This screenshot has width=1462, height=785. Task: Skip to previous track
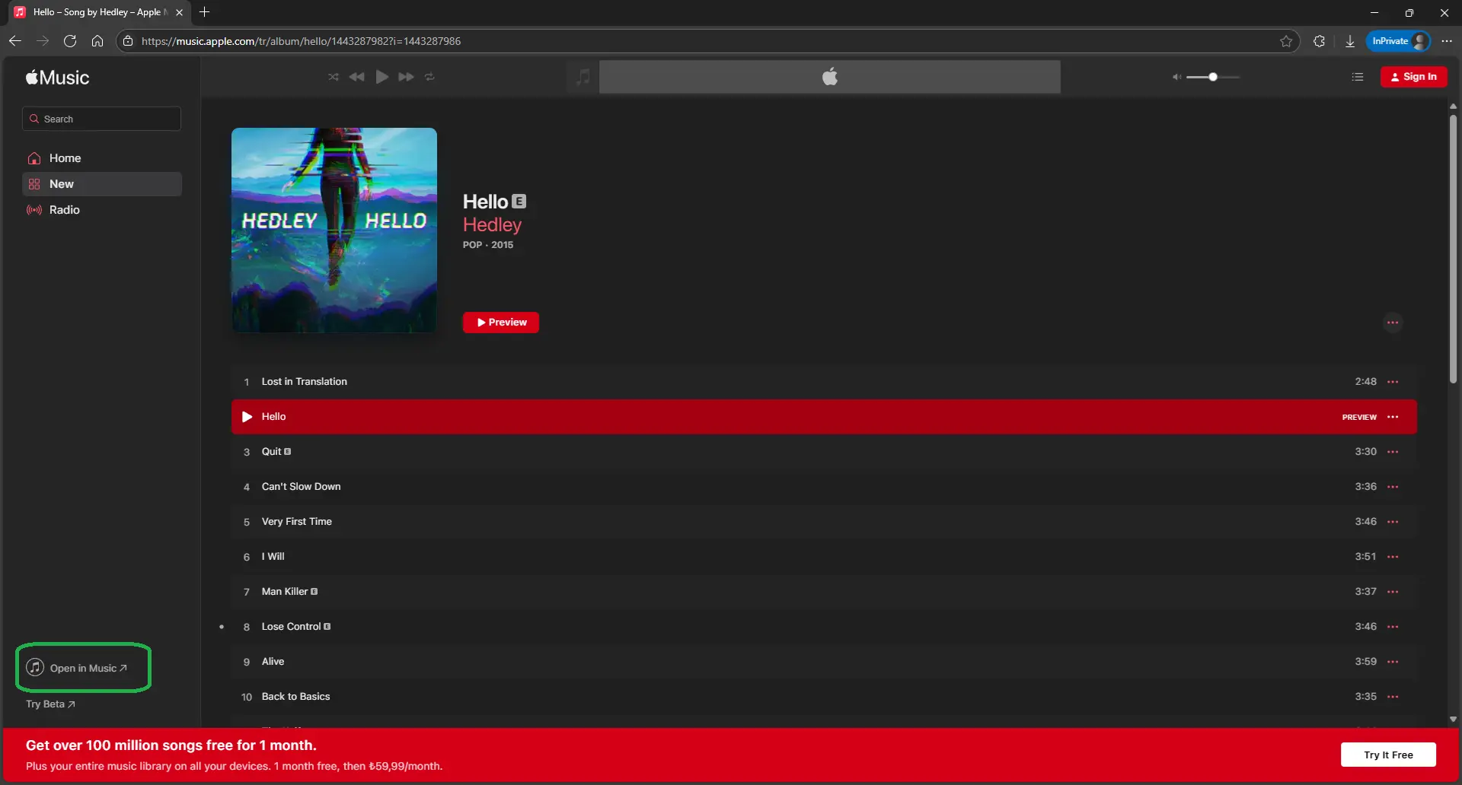[x=356, y=77]
